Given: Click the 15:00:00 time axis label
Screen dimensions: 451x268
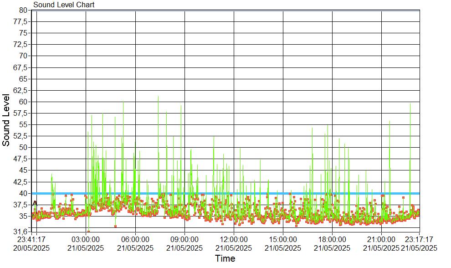Looking at the screenshot, I should 282,240.
